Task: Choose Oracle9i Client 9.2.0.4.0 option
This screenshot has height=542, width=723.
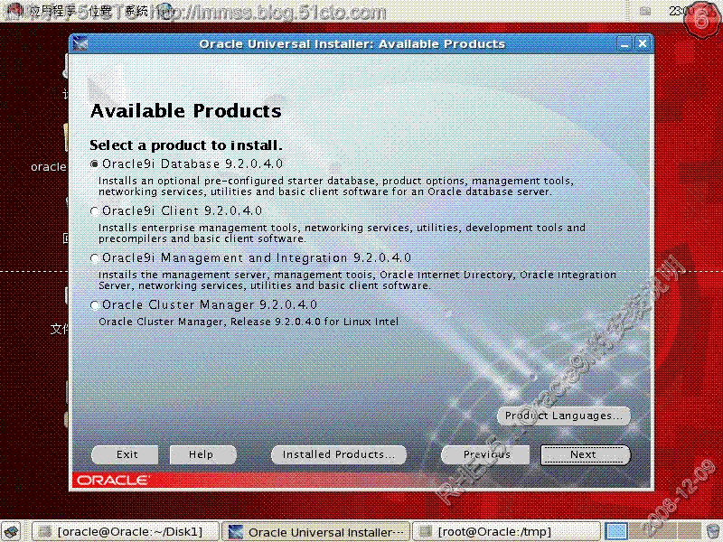Action: (95, 211)
